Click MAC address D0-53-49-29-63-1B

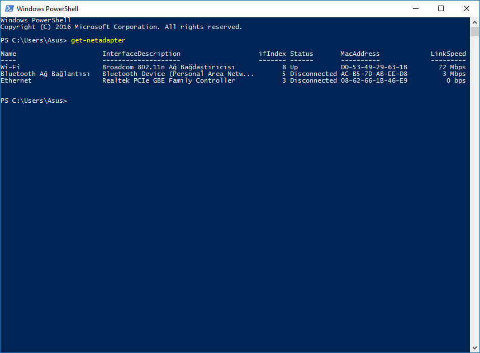pyautogui.click(x=374, y=67)
